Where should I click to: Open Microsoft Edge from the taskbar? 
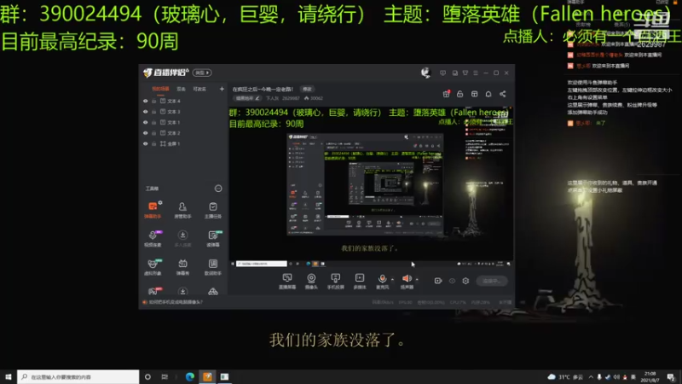189,376
